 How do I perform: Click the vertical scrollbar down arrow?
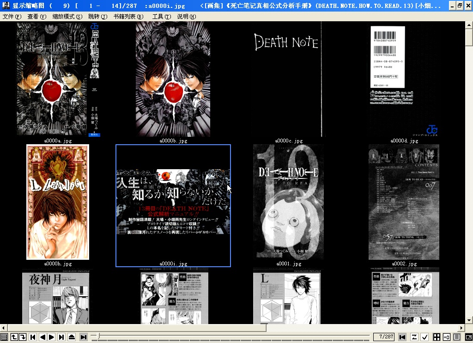point(469,320)
